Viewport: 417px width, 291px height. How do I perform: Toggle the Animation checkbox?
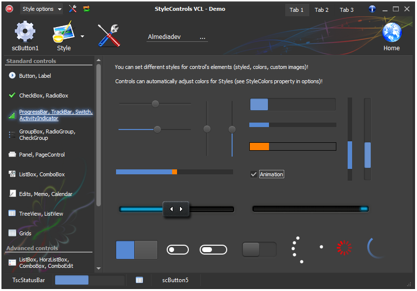[254, 174]
